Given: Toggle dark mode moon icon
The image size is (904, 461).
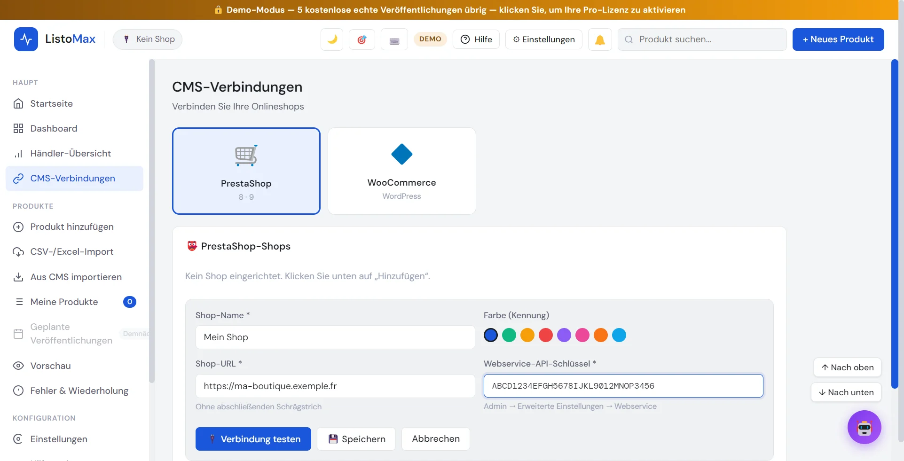Looking at the screenshot, I should pyautogui.click(x=332, y=39).
